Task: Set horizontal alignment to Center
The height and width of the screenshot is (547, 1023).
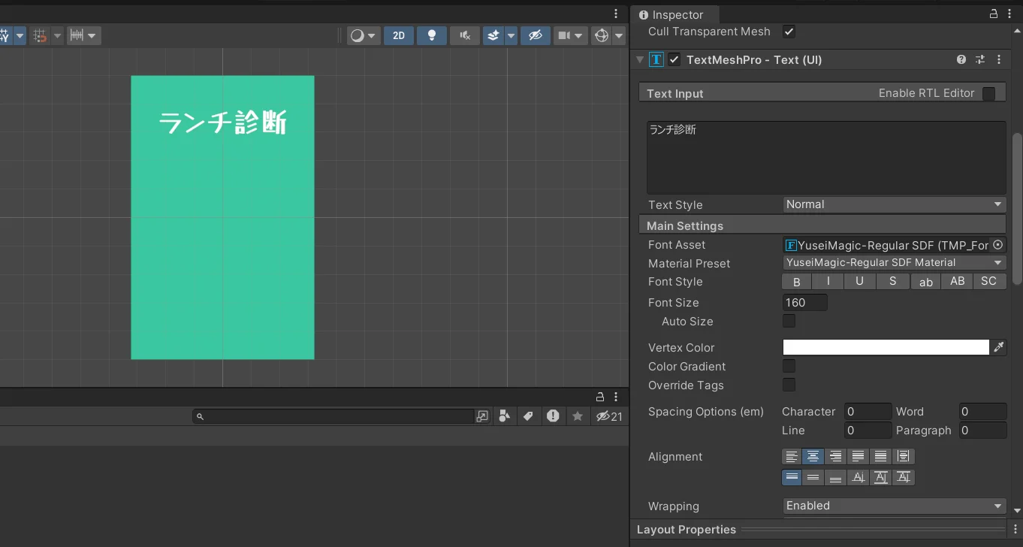Action: 813,456
